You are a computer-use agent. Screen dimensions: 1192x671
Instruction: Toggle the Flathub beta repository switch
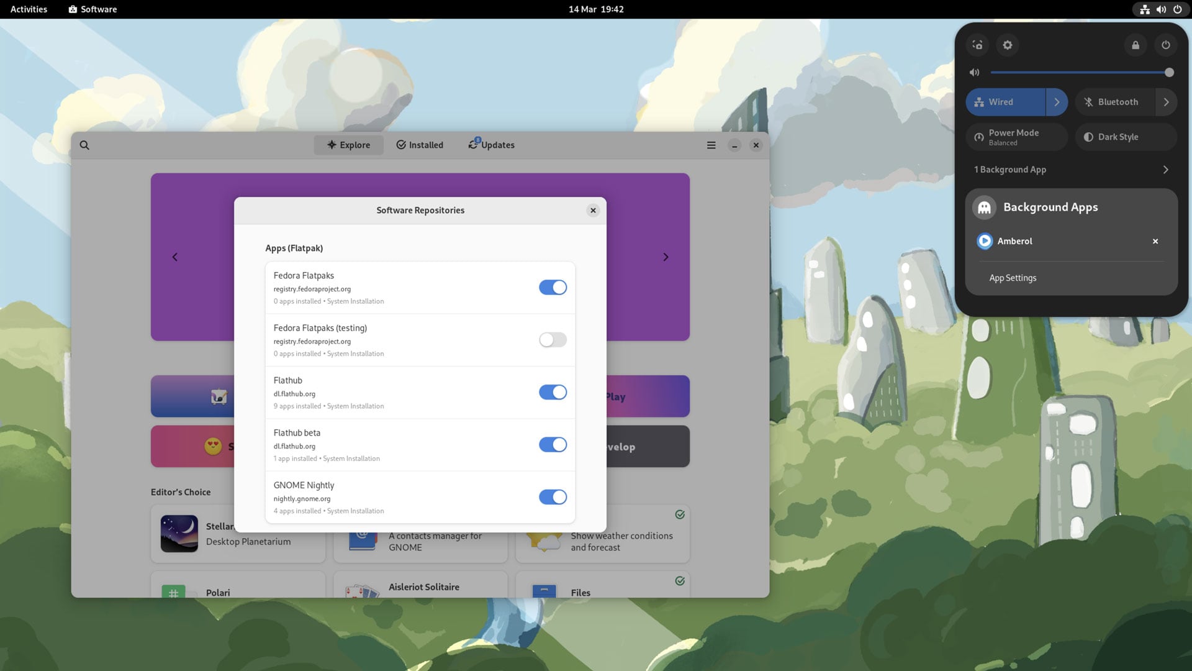click(x=553, y=445)
